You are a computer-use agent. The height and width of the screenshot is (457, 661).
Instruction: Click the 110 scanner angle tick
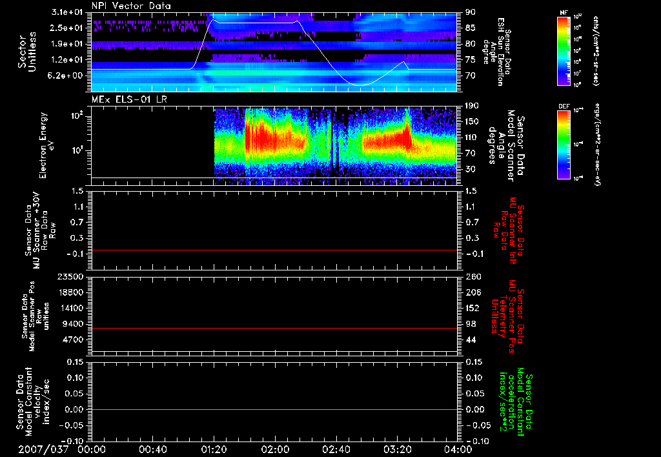point(472,137)
